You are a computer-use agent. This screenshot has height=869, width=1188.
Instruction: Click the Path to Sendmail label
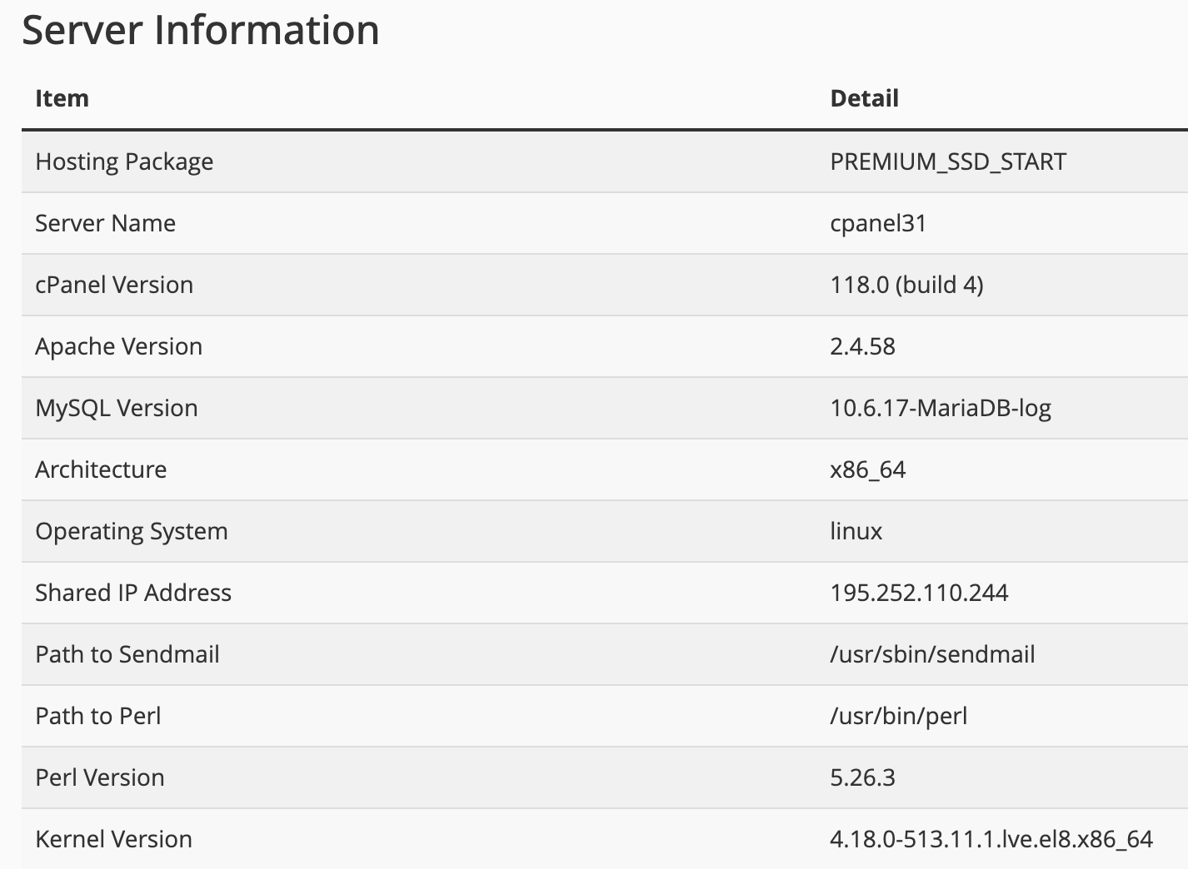click(127, 654)
